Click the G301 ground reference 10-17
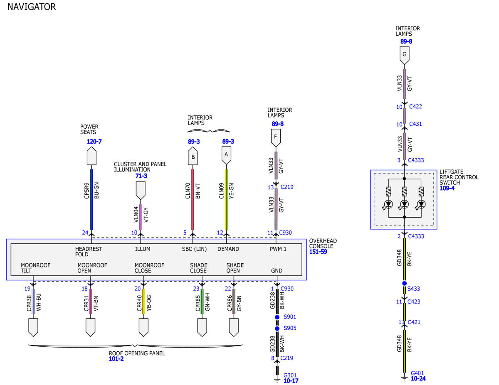This screenshot has height=385, width=499. (x=291, y=380)
